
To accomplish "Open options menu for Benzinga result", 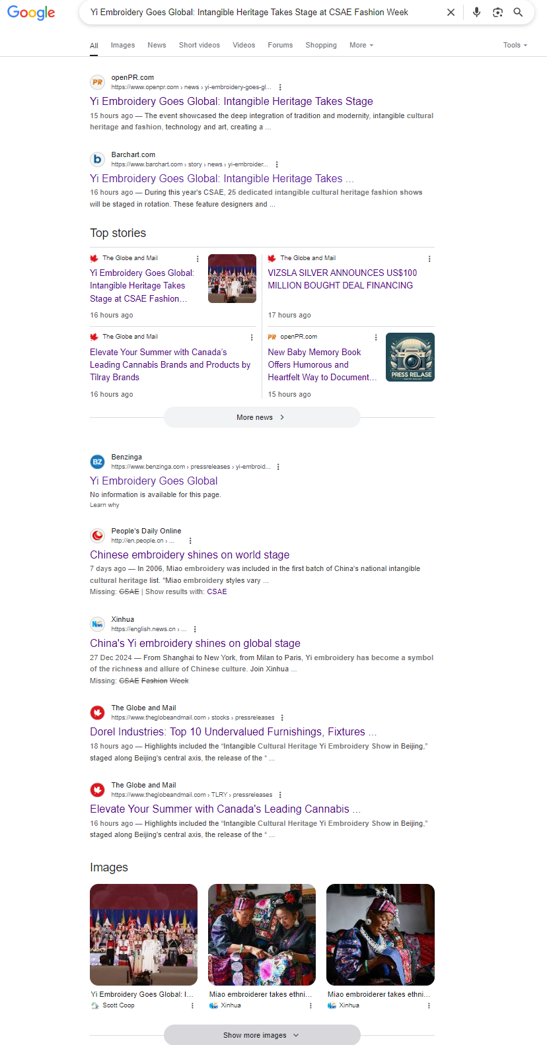I will coord(278,467).
